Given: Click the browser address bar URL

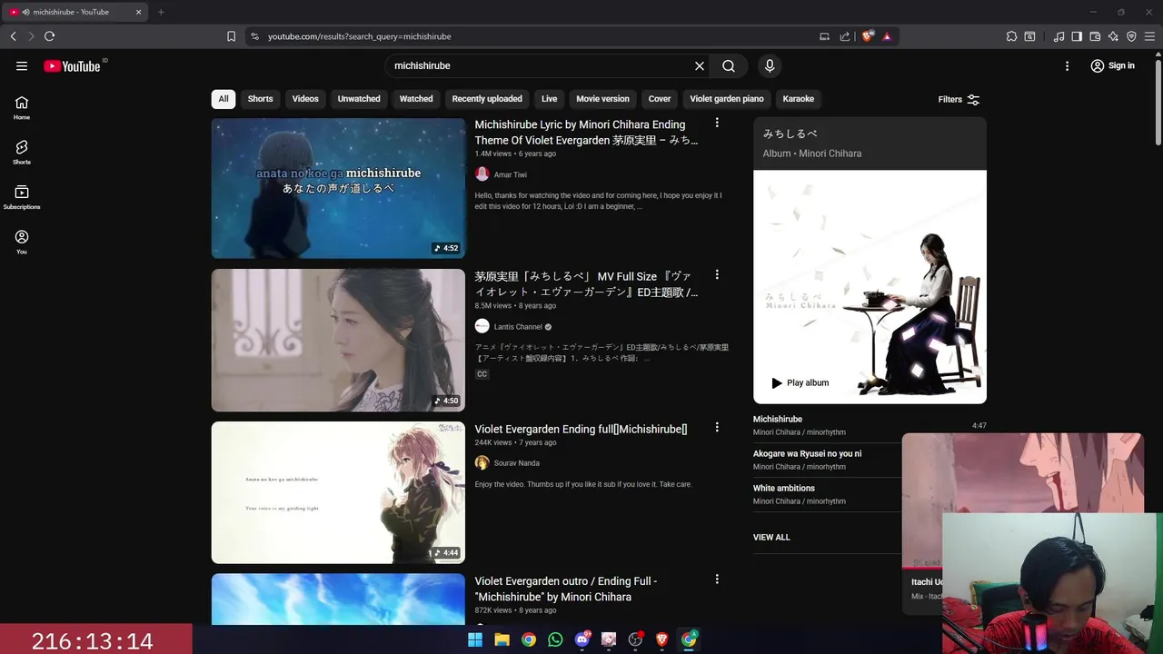Looking at the screenshot, I should tap(360, 36).
